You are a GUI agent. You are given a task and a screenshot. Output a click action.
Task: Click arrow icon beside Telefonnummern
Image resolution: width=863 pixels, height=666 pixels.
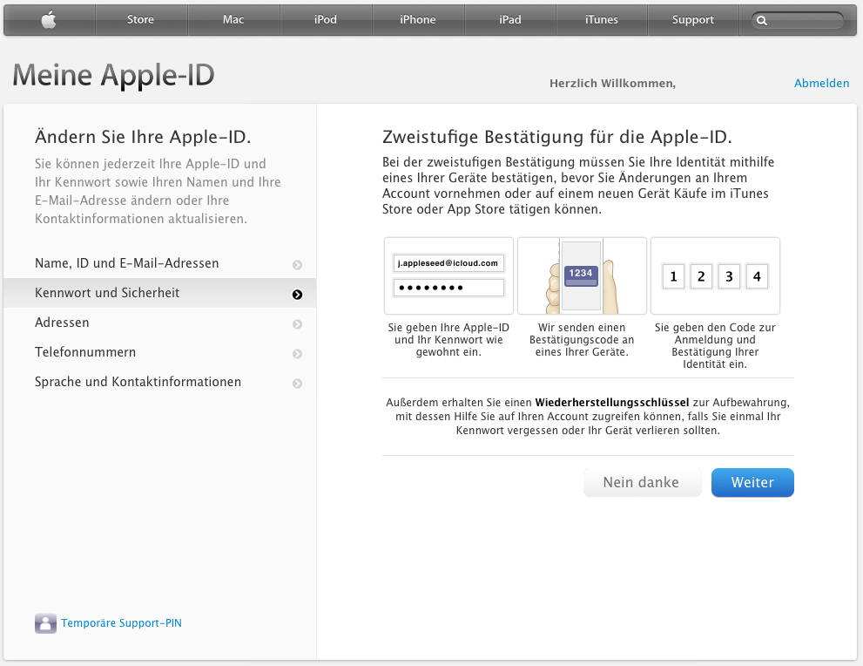pyautogui.click(x=297, y=354)
